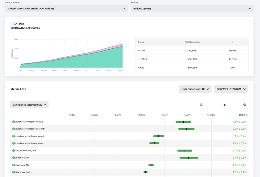This screenshot has height=177, width=260.
Task: Click the new_mau_28d confidence interval bar
Action: (x=151, y=165)
